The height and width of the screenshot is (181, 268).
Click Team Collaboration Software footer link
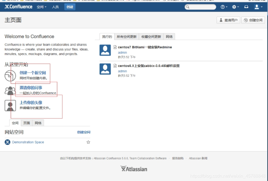pos(148,158)
